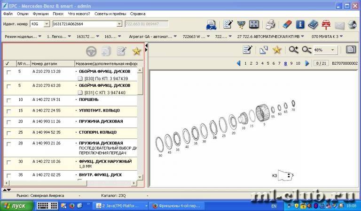Viewport: 361px width, 211px height.
Task: Expand the 163172 ... model dropdown
Action: pyautogui.click(x=98, y=36)
